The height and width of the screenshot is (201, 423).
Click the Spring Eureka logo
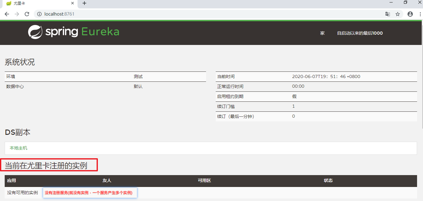pyautogui.click(x=73, y=32)
